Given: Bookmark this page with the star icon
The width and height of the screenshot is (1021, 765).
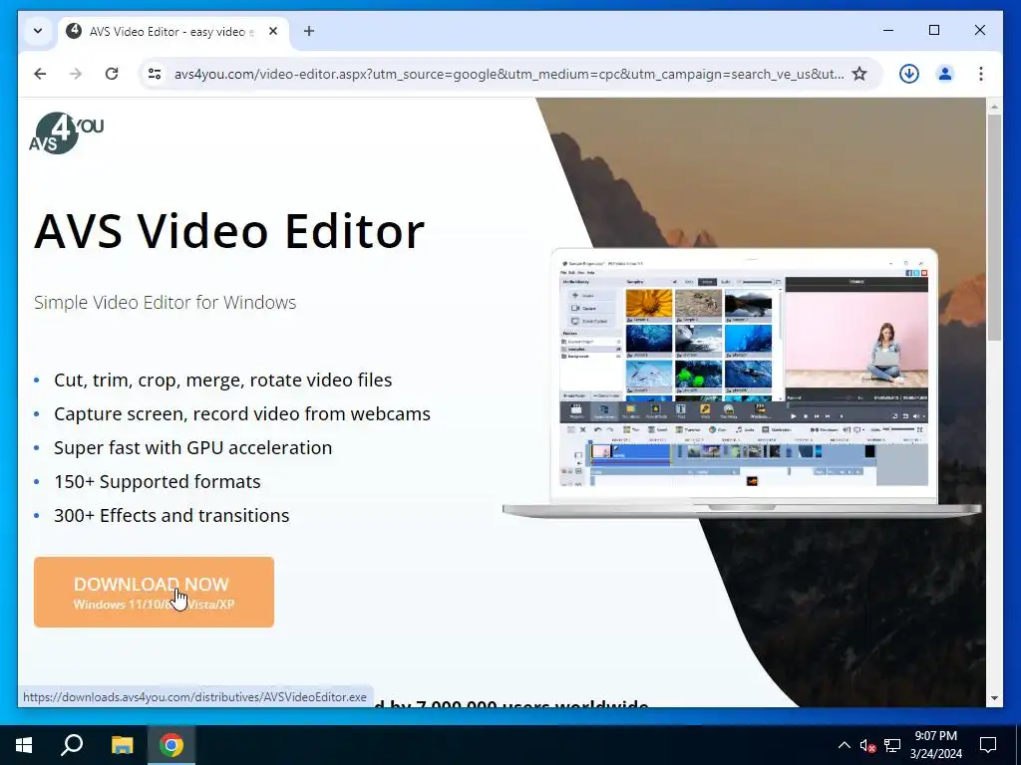Looking at the screenshot, I should 859,74.
